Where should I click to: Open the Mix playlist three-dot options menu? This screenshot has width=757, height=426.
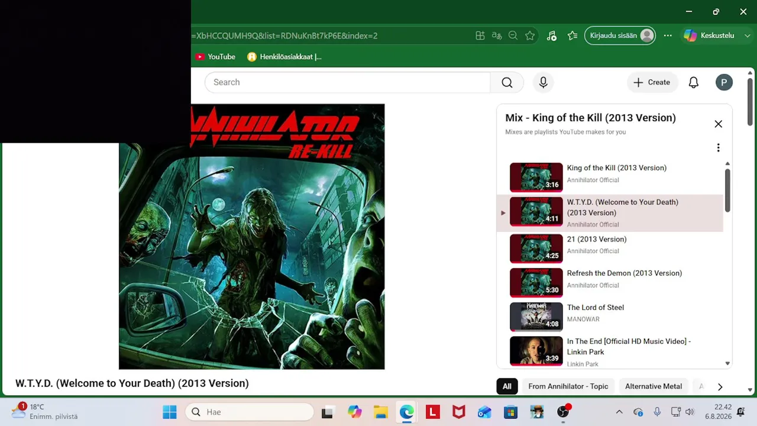(x=718, y=147)
